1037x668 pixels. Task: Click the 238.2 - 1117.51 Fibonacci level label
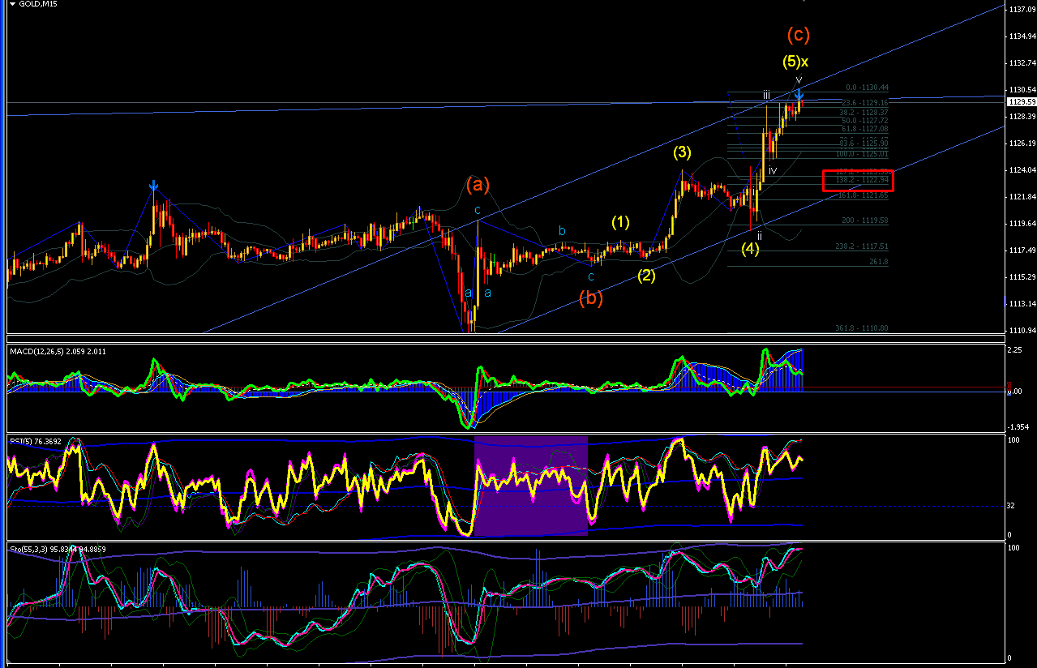point(863,246)
